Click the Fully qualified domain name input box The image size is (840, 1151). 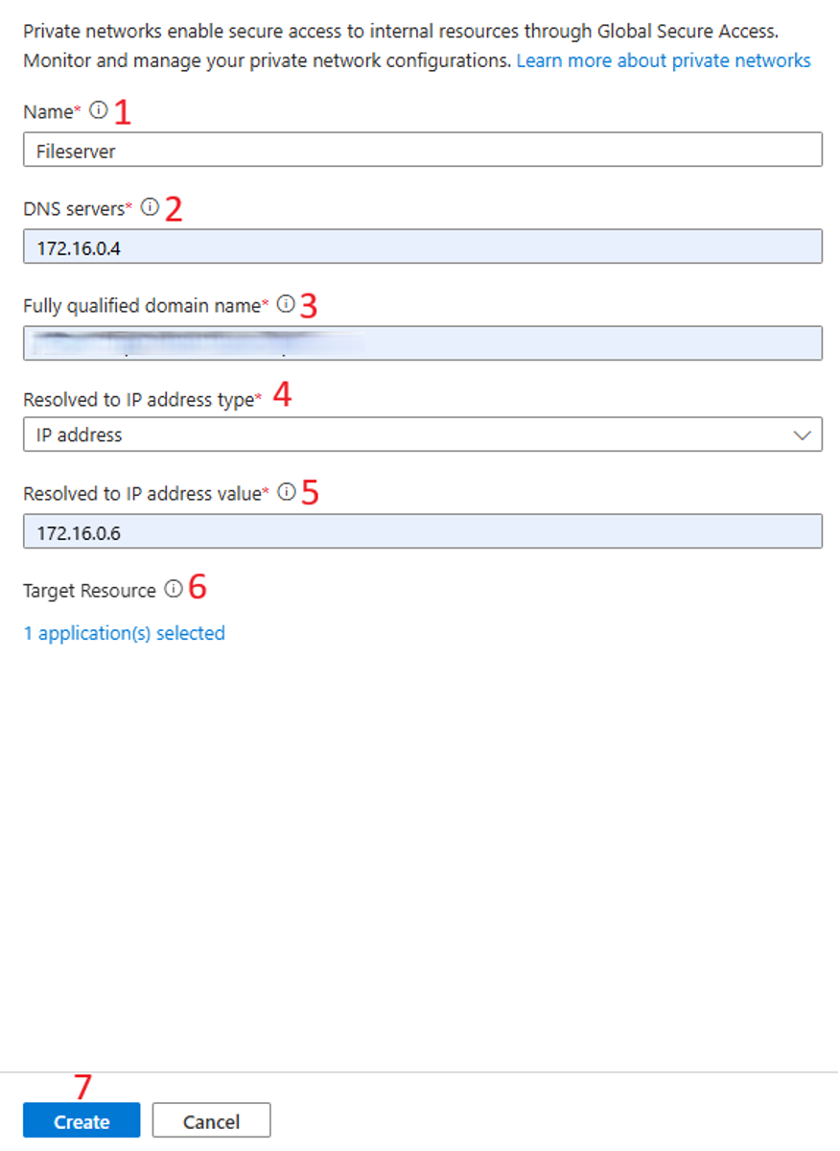(x=422, y=343)
